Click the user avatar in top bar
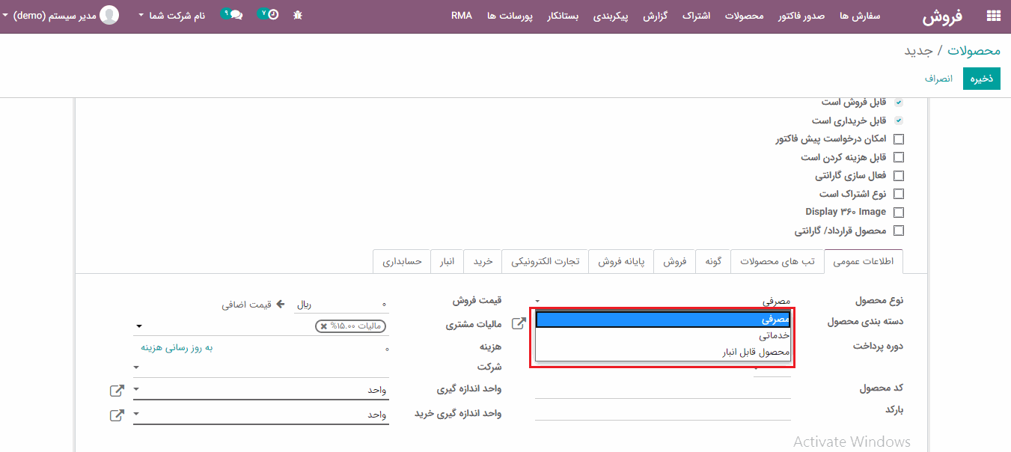The image size is (1011, 452). pyautogui.click(x=109, y=15)
